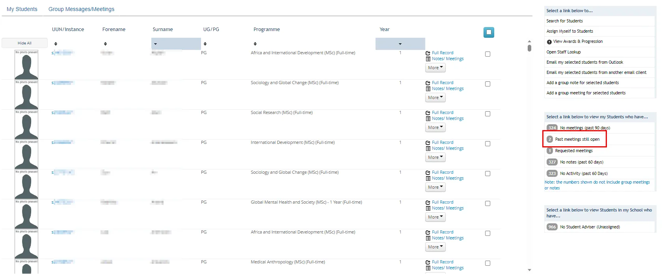Open Notes/Meetings link for first Sociology row

(x=448, y=88)
